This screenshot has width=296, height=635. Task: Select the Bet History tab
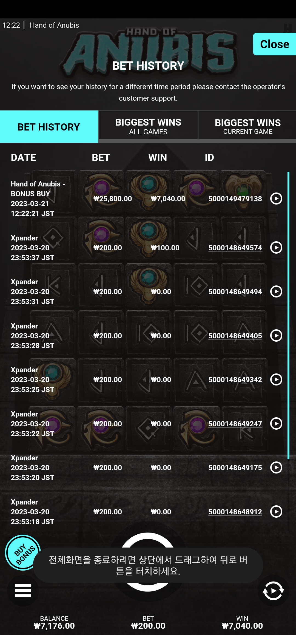(x=49, y=127)
